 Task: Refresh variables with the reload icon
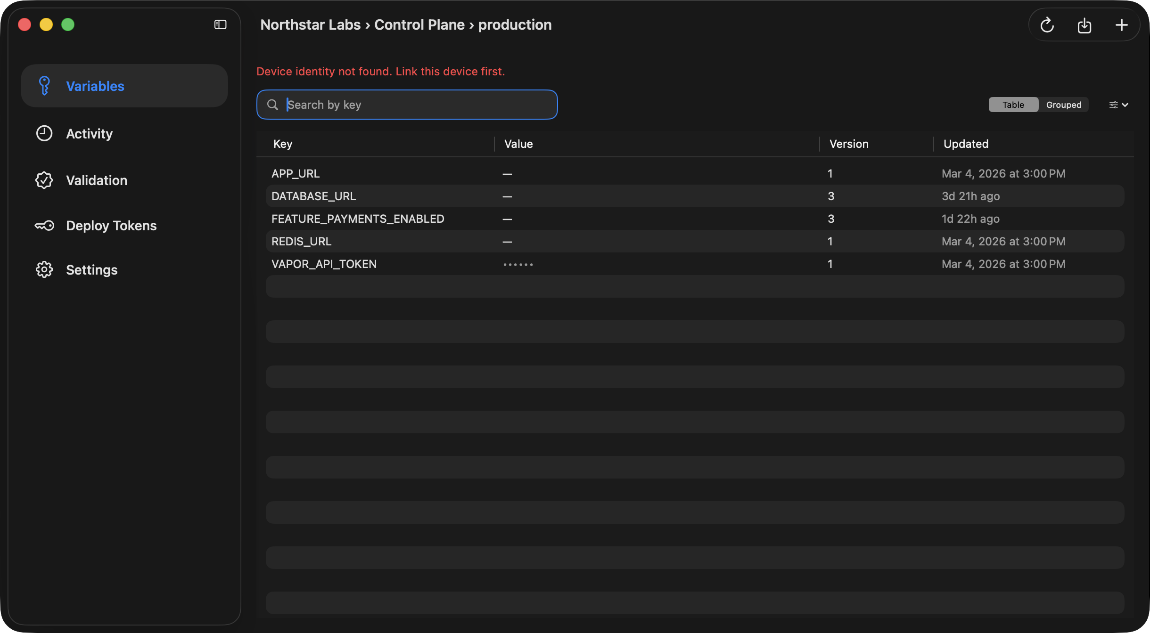[x=1047, y=25]
